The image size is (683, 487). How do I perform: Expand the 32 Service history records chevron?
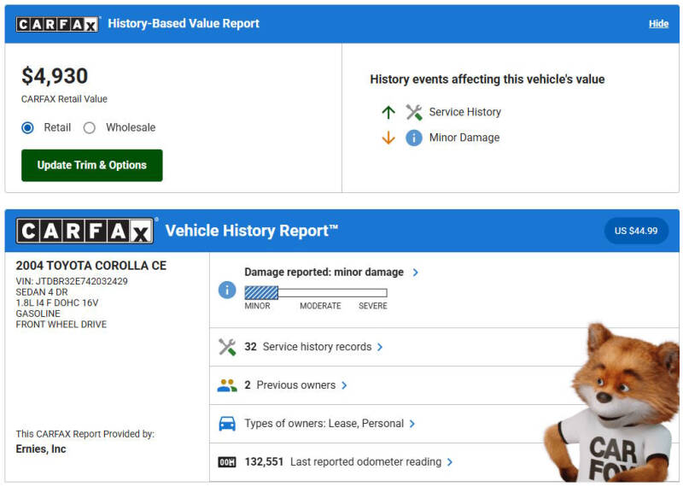tap(380, 347)
